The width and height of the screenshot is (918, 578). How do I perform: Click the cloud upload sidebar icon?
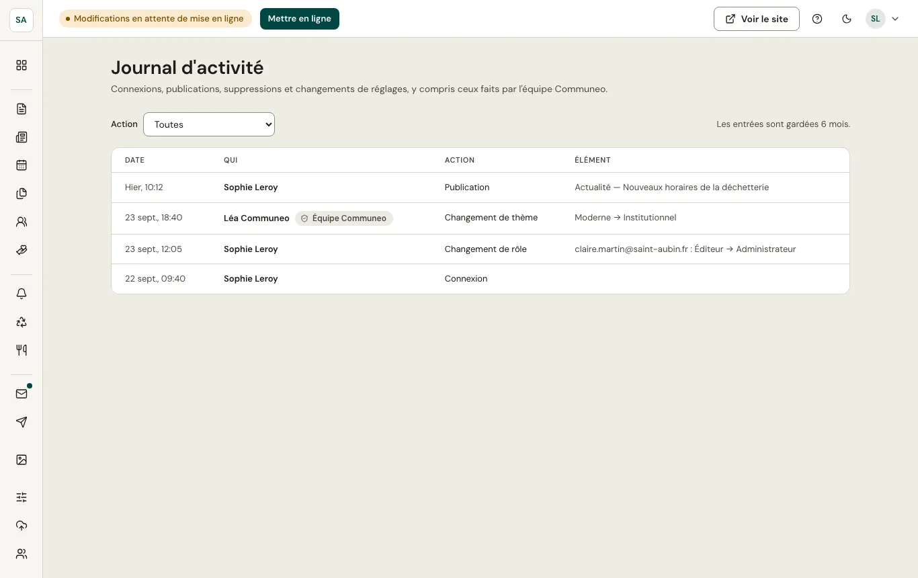22,526
